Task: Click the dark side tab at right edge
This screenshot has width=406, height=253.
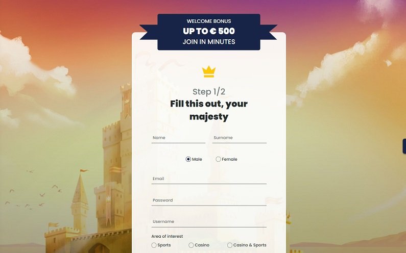Action: pyautogui.click(x=404, y=146)
